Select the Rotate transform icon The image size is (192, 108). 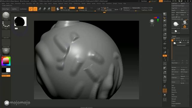49,9
